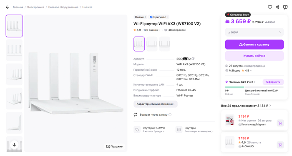Click the return info circle icon

[170, 114]
